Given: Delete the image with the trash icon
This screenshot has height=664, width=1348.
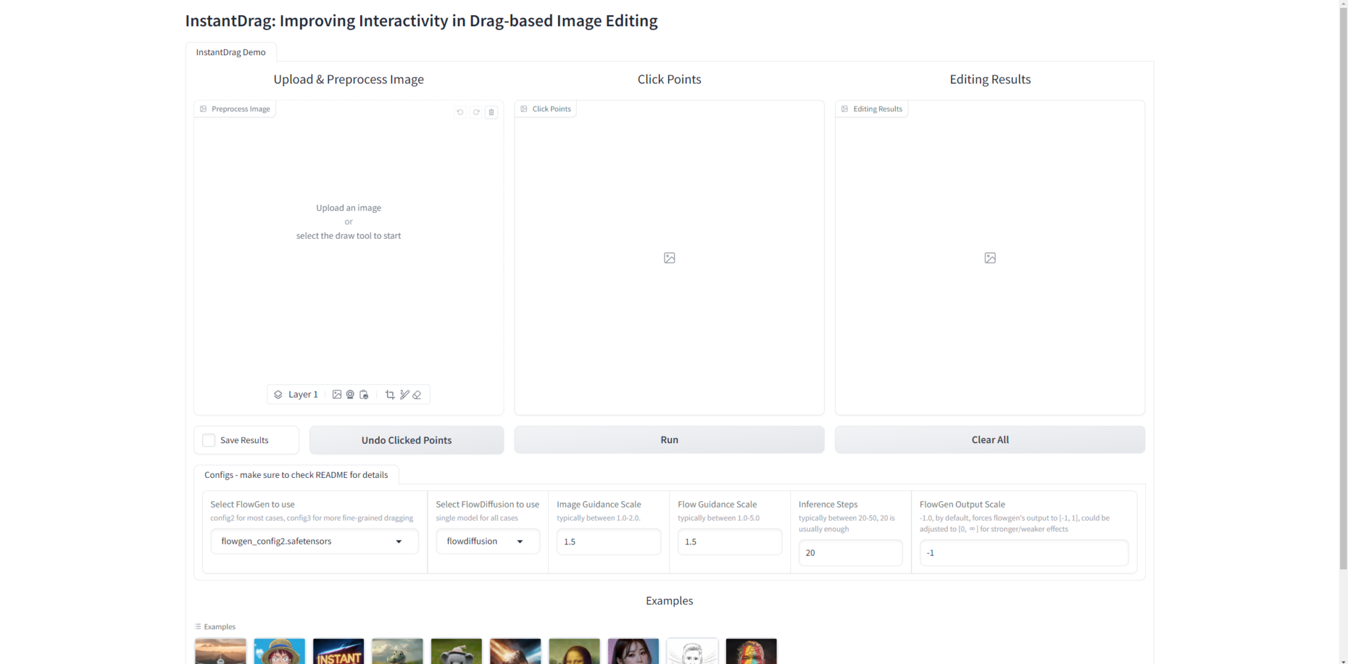Looking at the screenshot, I should pos(491,112).
